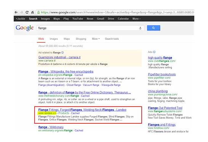Open Play in the black bar
This screenshot has width=208, height=142.
point(66,19)
